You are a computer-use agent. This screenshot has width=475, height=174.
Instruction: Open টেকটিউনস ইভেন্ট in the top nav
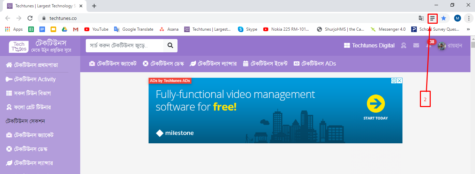[265, 63]
